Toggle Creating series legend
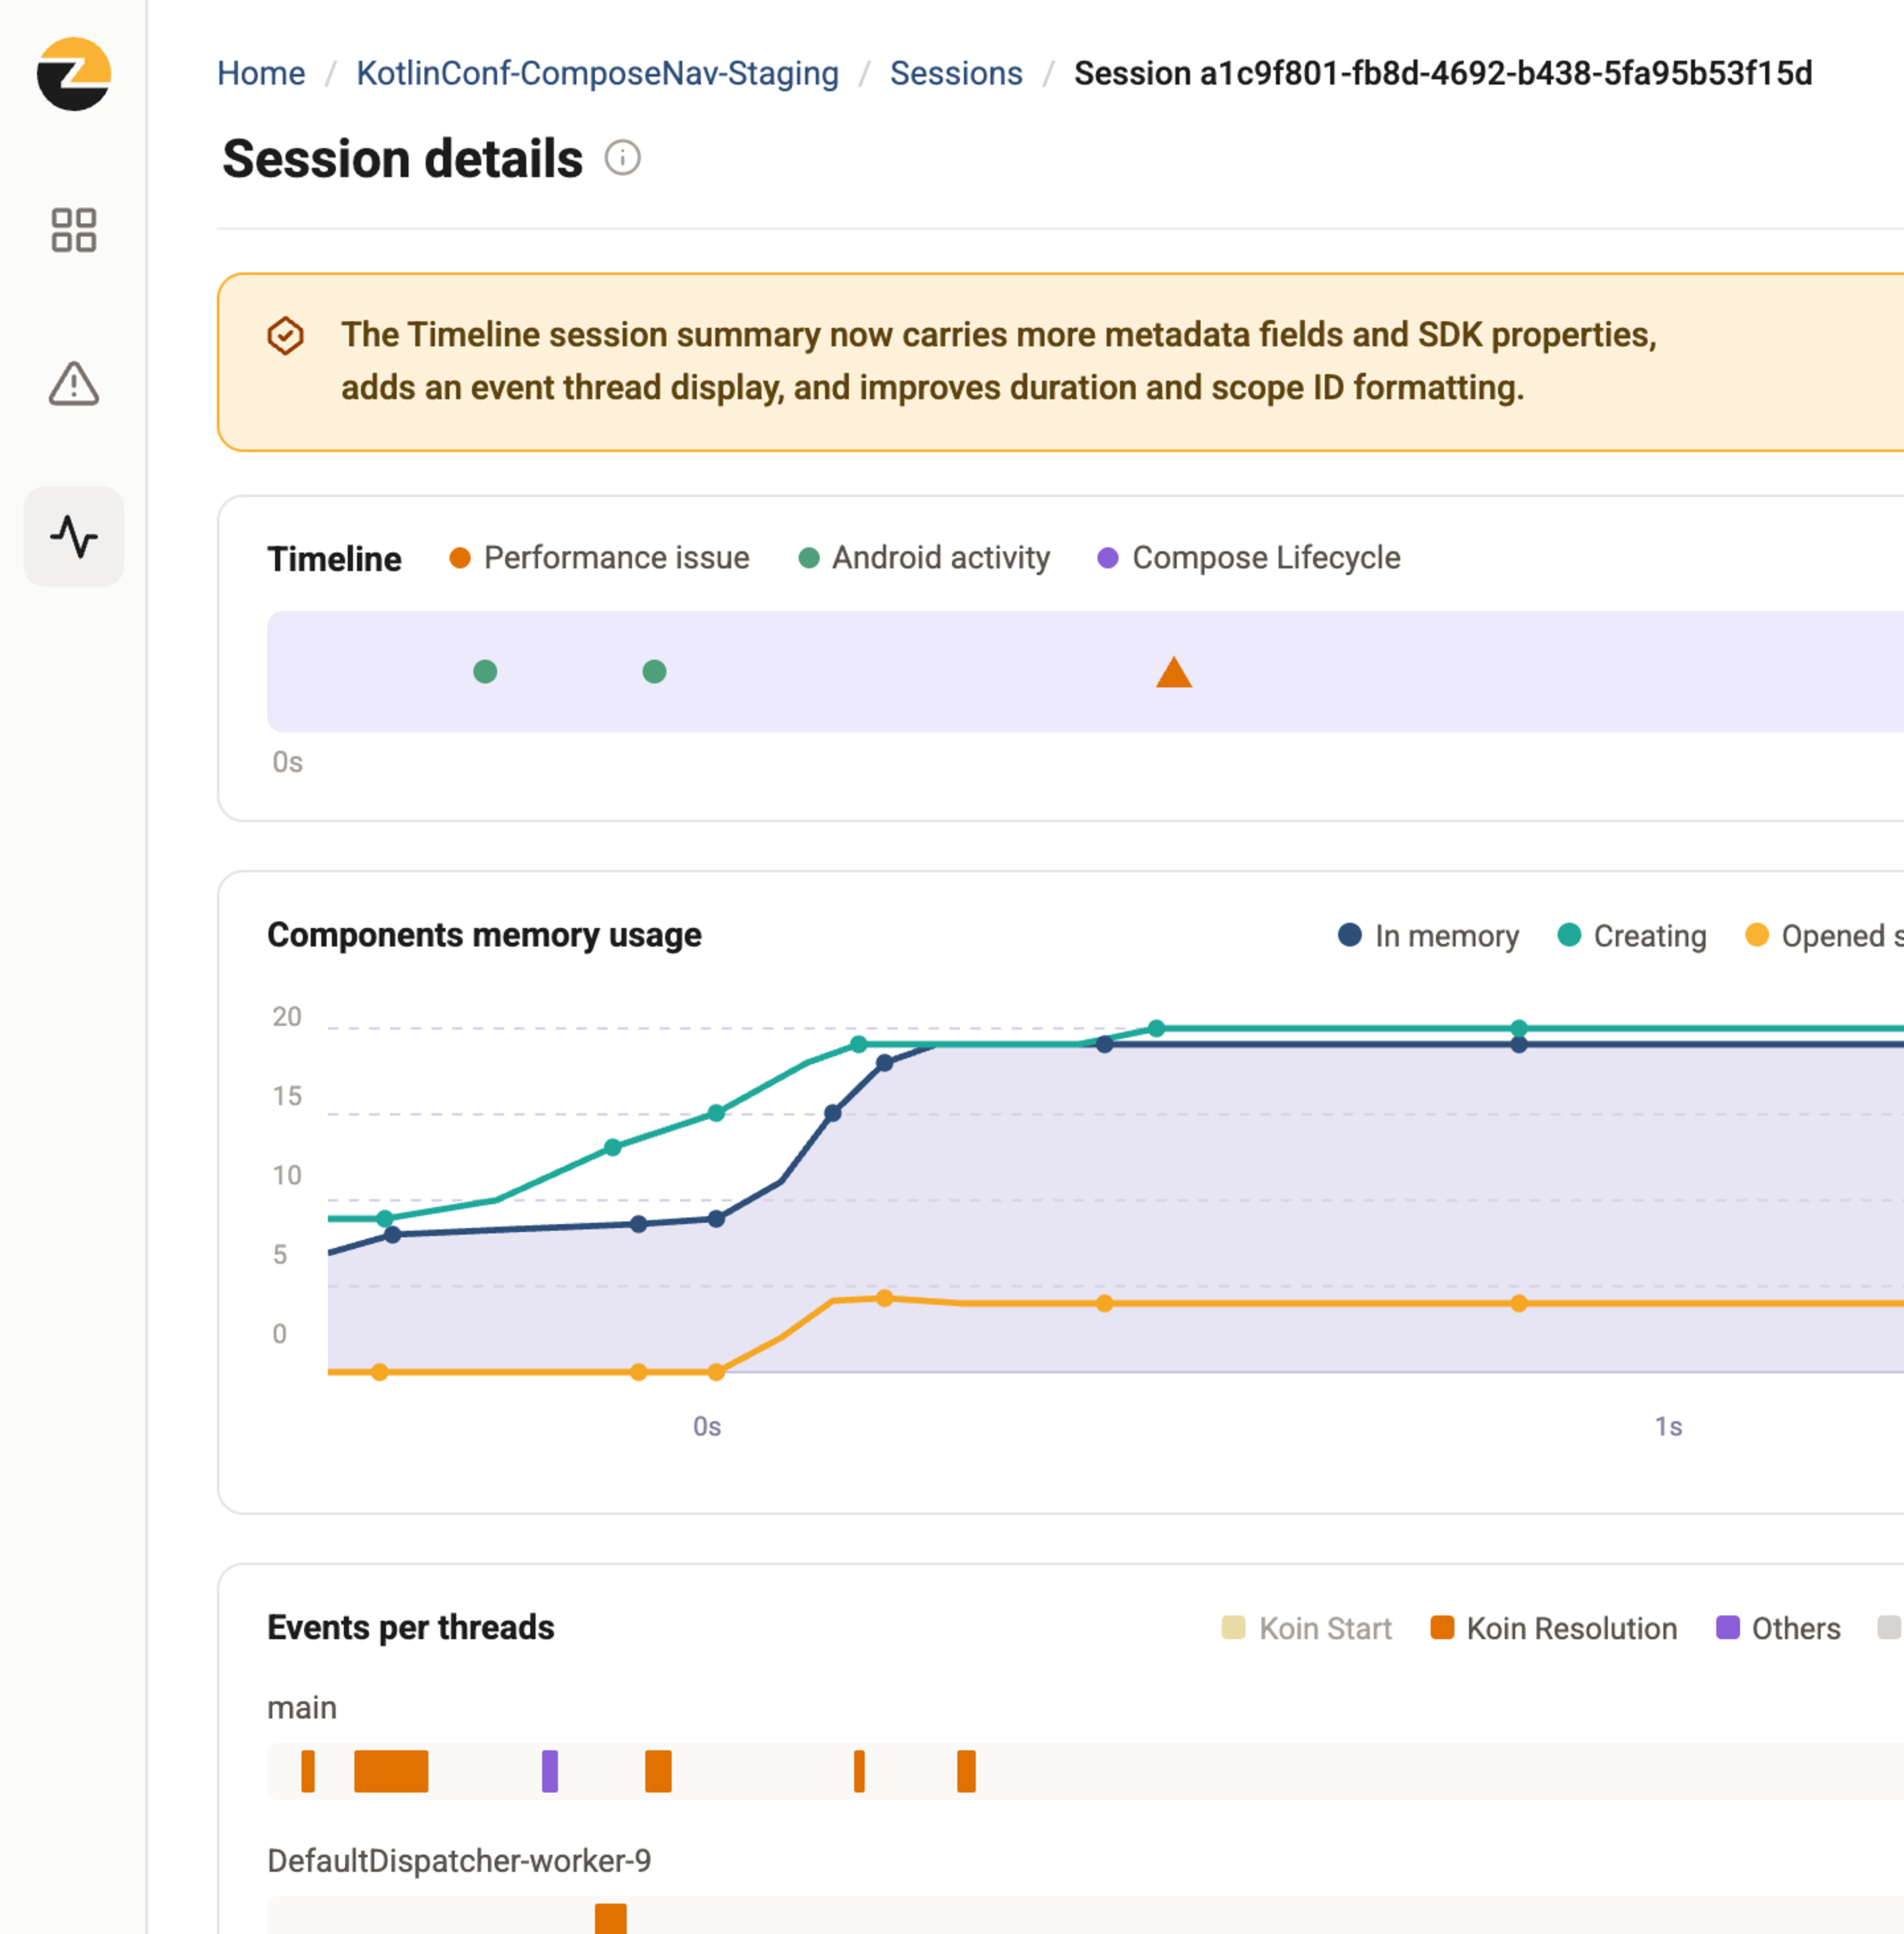Screen dimensions: 1904x1934 1632,936
